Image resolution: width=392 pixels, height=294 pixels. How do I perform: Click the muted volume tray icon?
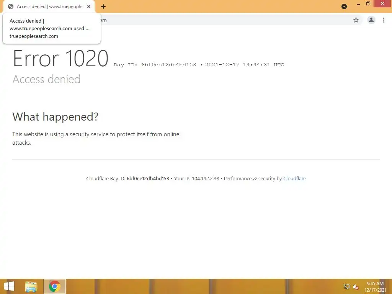click(356, 287)
